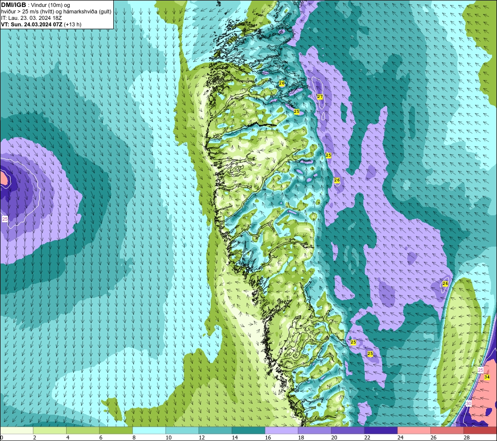
Task: Click the red 28+ legend swatch
Action: 480,430
